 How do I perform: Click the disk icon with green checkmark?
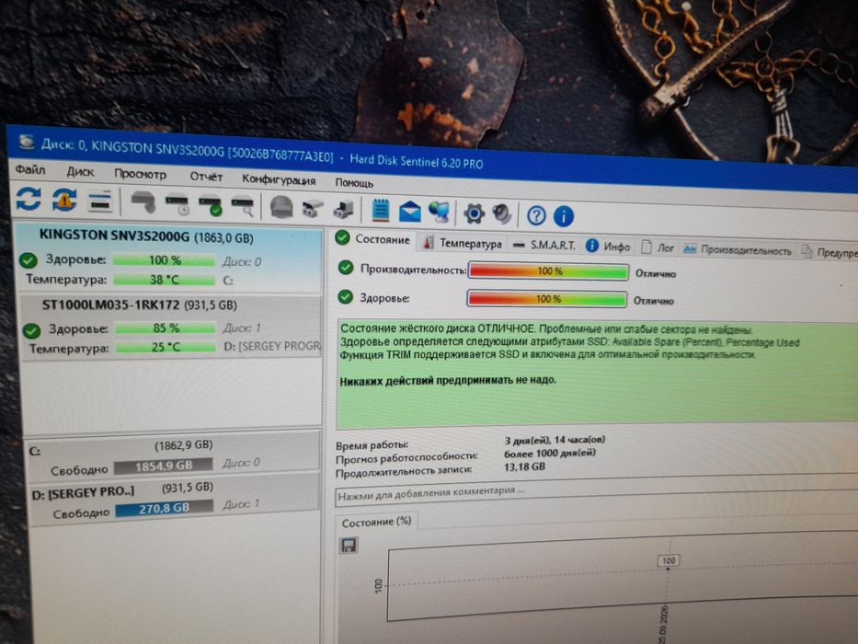210,205
